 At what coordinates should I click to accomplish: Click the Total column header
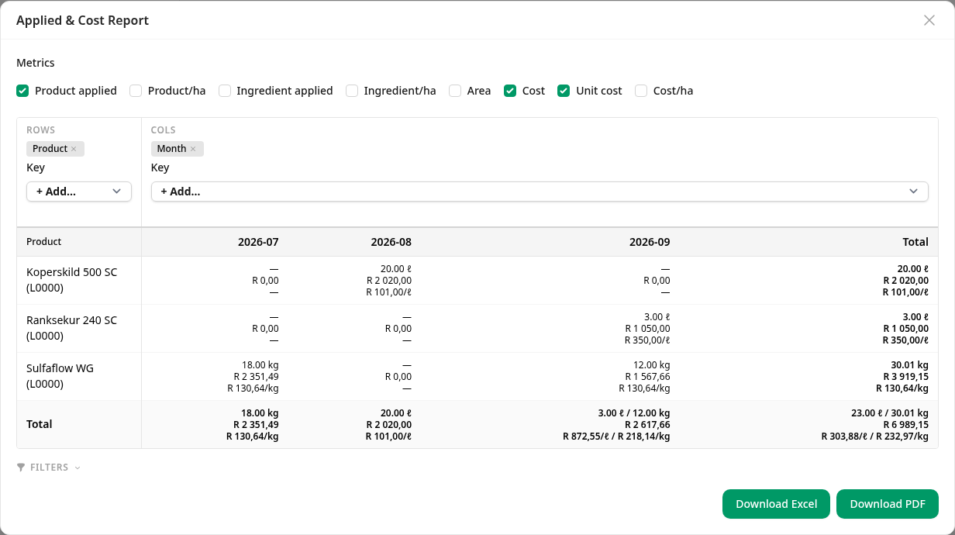tap(915, 242)
